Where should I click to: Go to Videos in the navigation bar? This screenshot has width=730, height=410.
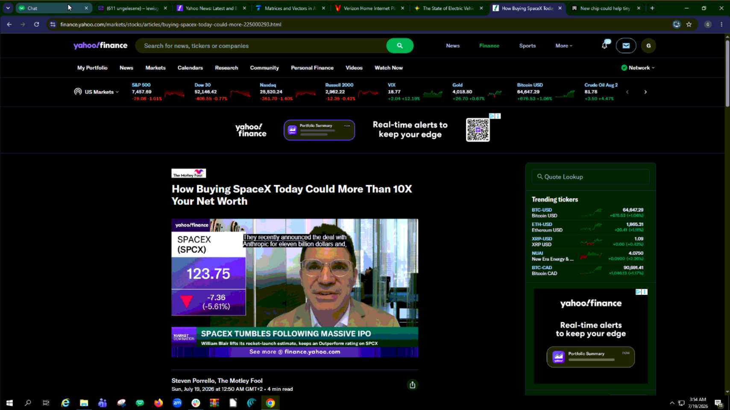[354, 68]
